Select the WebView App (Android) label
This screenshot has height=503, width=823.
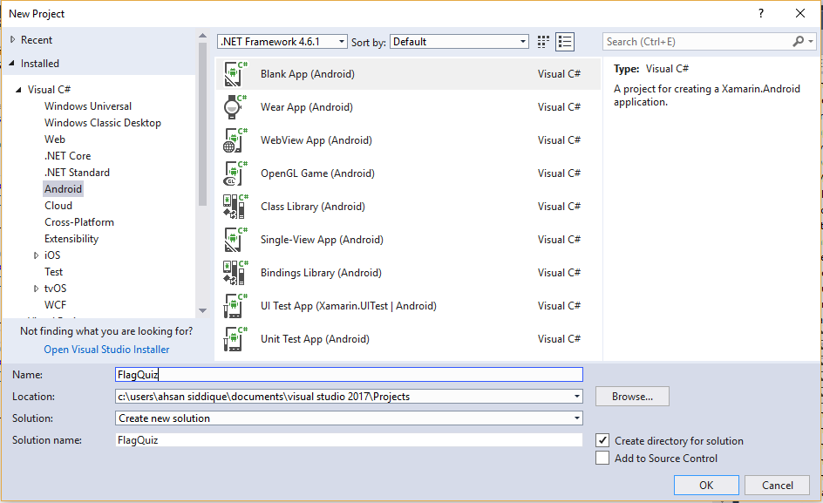[316, 140]
